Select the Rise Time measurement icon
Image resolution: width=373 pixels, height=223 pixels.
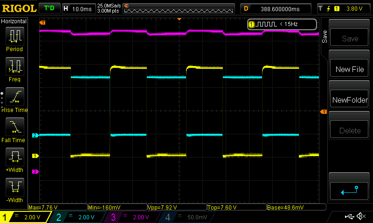click(x=15, y=97)
